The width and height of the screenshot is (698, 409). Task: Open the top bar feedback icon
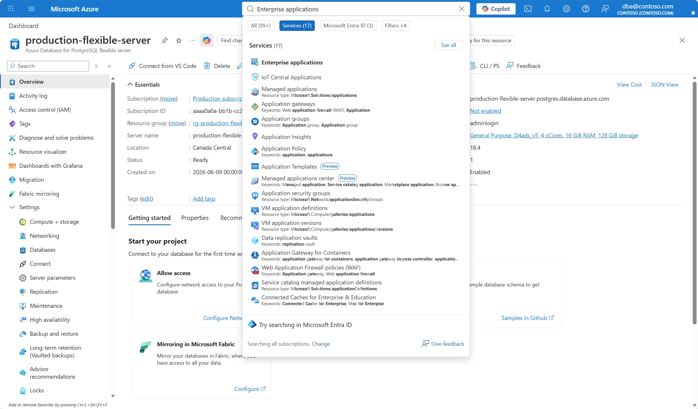coord(605,9)
